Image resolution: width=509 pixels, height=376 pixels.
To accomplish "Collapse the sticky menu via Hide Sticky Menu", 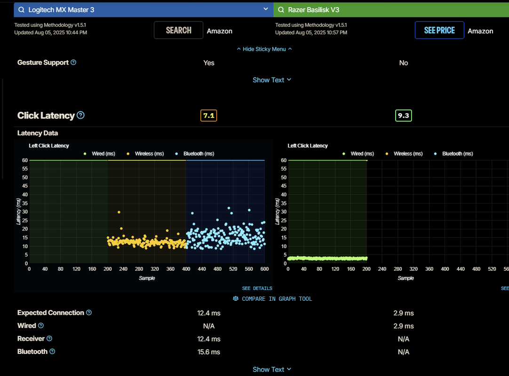I will tap(264, 49).
